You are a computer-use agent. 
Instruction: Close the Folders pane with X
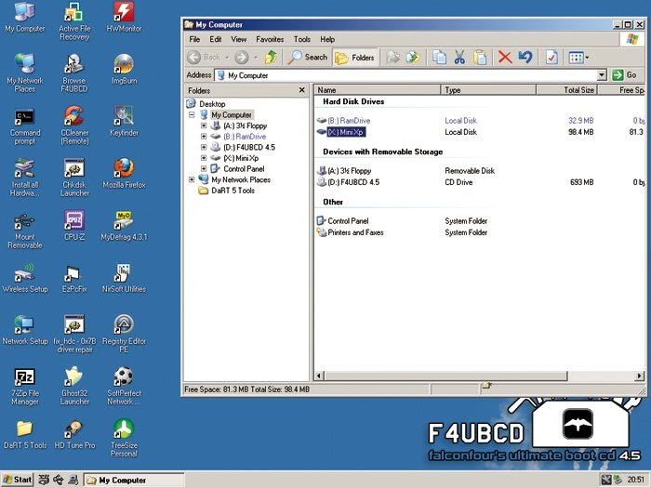coord(302,90)
